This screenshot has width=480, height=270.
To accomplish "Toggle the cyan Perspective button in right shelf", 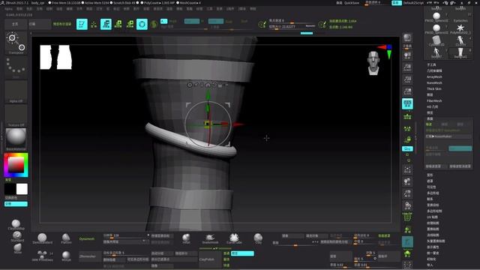I will pyautogui.click(x=407, y=103).
